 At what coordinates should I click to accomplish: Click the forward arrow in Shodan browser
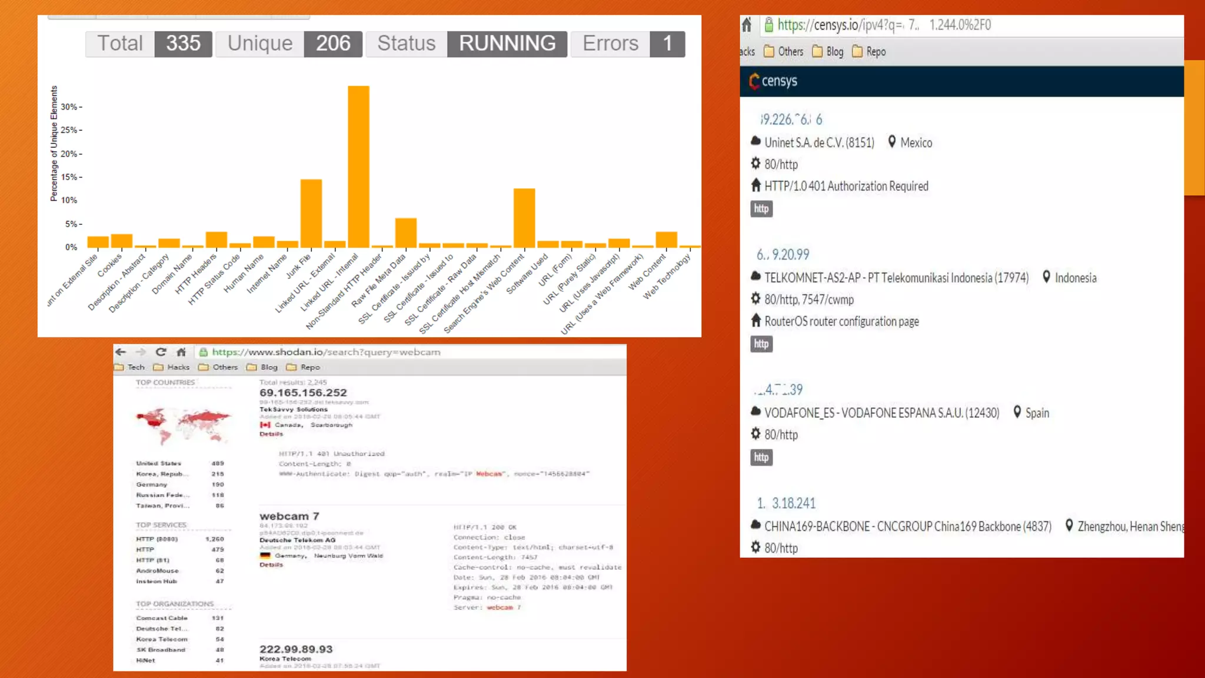click(x=141, y=352)
